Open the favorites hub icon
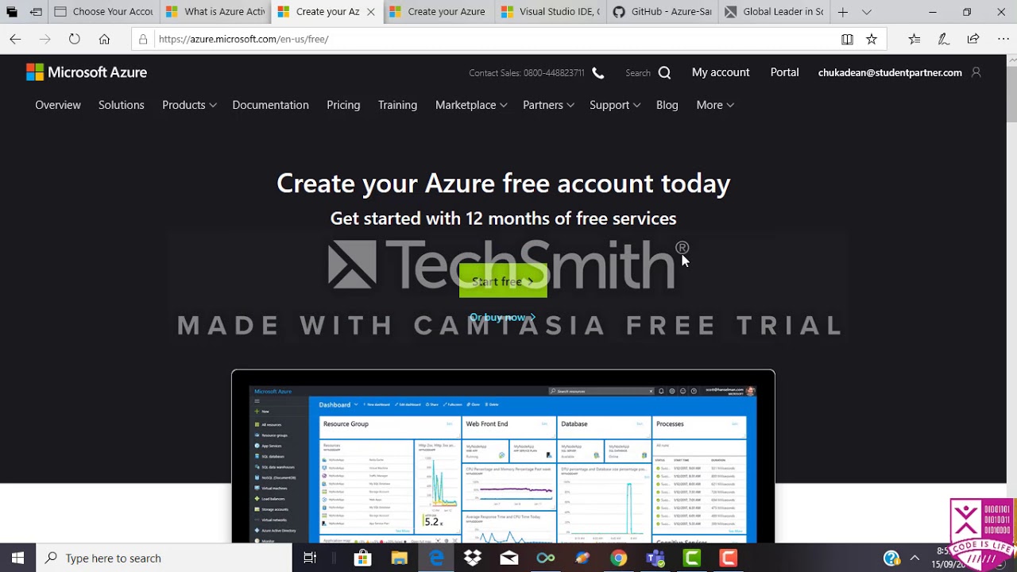The image size is (1017, 572). [x=915, y=39]
